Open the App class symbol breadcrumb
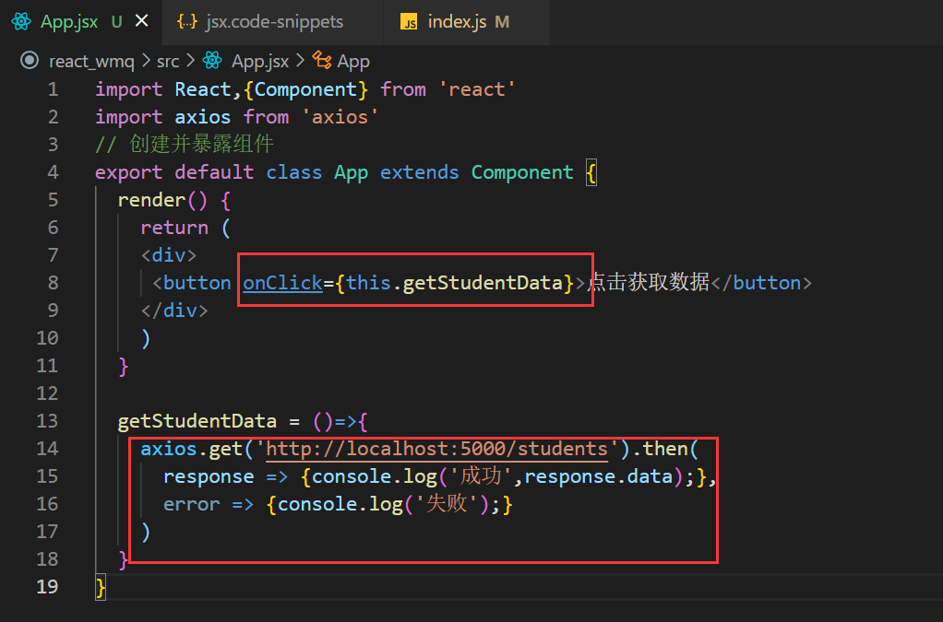The width and height of the screenshot is (943, 622). click(353, 61)
